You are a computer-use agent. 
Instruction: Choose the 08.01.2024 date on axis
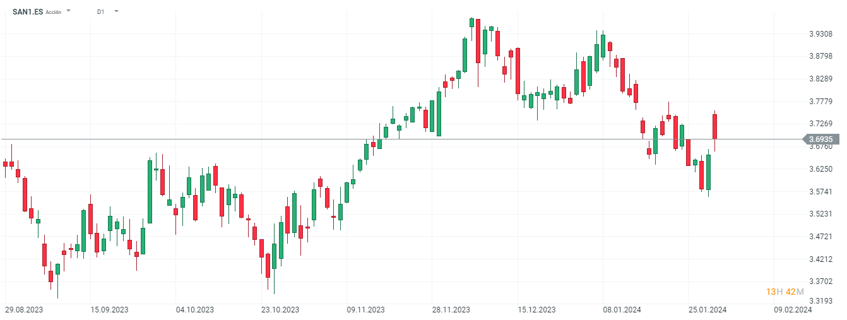pyautogui.click(x=622, y=309)
